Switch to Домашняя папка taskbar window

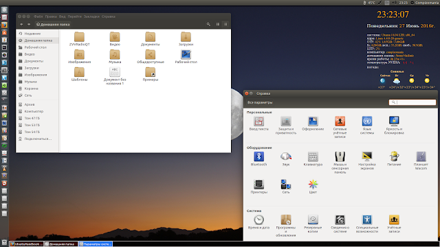pyautogui.click(x=61, y=244)
